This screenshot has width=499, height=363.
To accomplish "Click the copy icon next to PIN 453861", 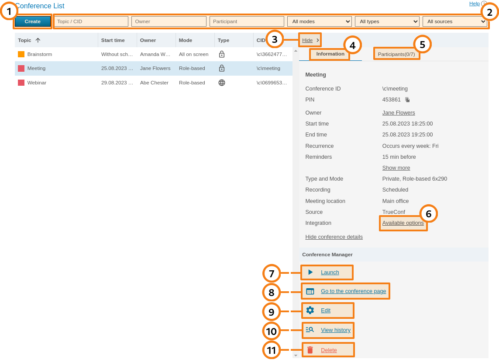I will point(407,99).
